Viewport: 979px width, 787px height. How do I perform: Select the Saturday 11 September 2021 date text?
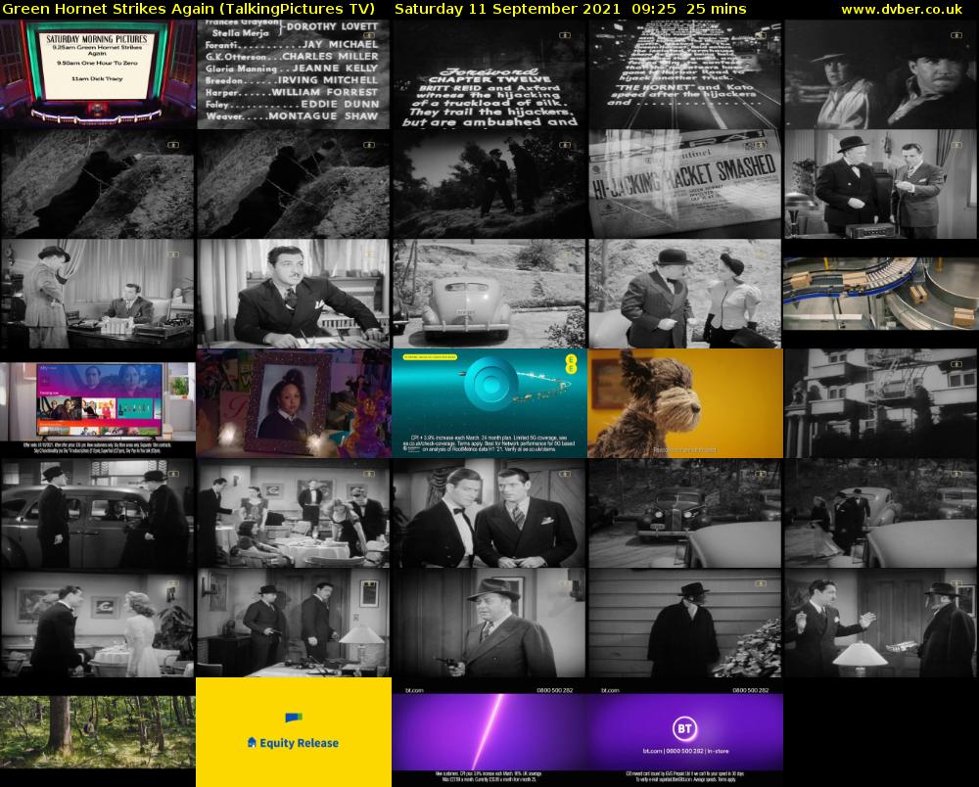coord(507,10)
